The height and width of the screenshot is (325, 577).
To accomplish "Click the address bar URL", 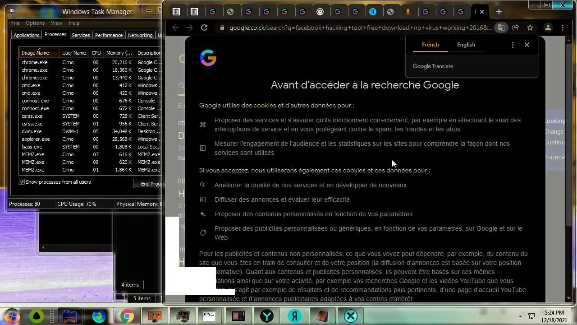I will [361, 28].
